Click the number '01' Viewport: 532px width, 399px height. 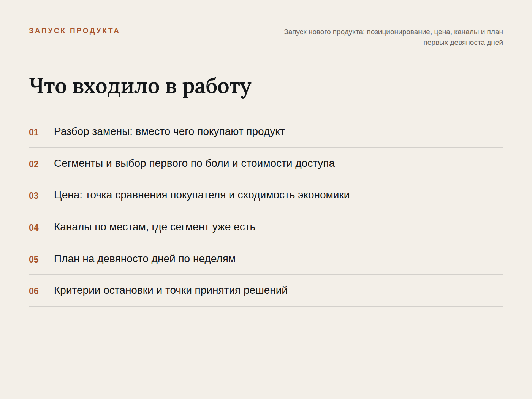[x=34, y=132]
